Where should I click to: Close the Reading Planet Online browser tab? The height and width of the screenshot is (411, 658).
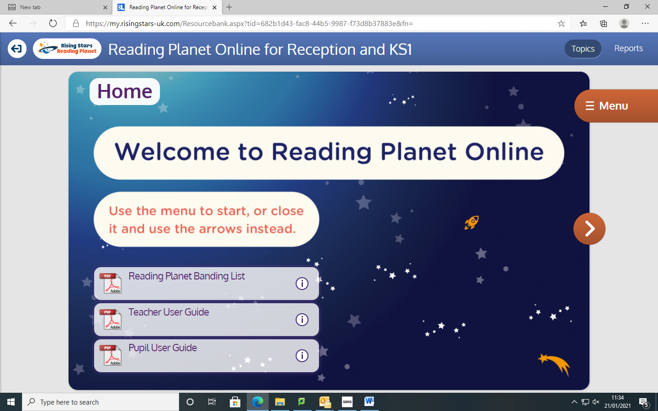tap(215, 7)
